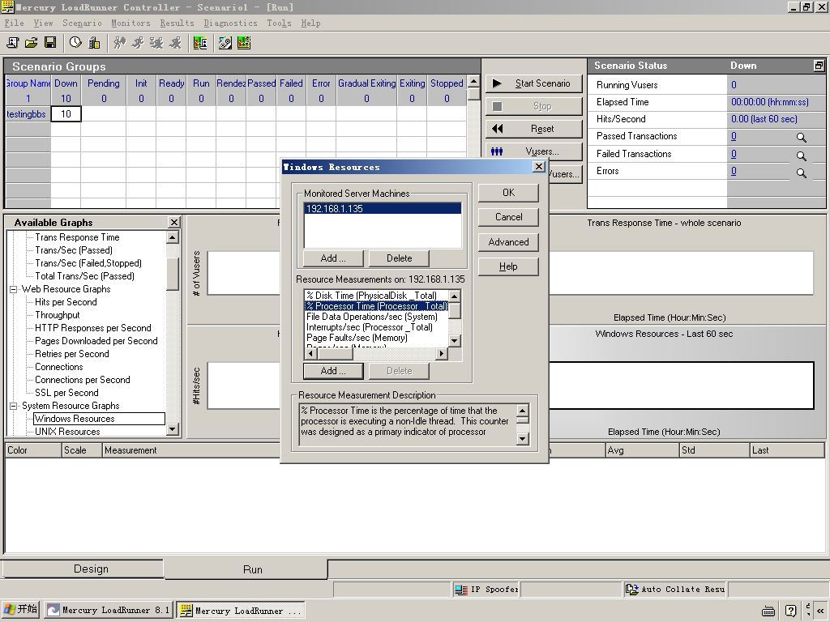The image size is (830, 622).
Task: Select server 192.168.1.135 in list
Action: coord(383,208)
